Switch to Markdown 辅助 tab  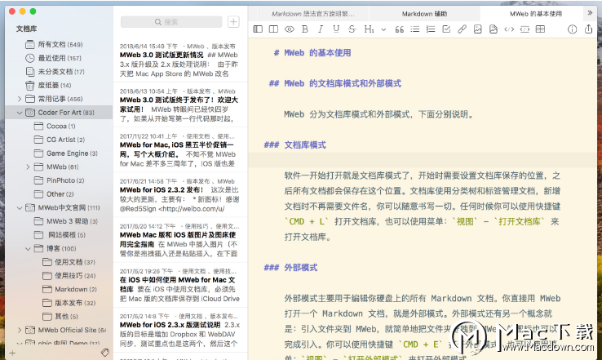point(424,14)
